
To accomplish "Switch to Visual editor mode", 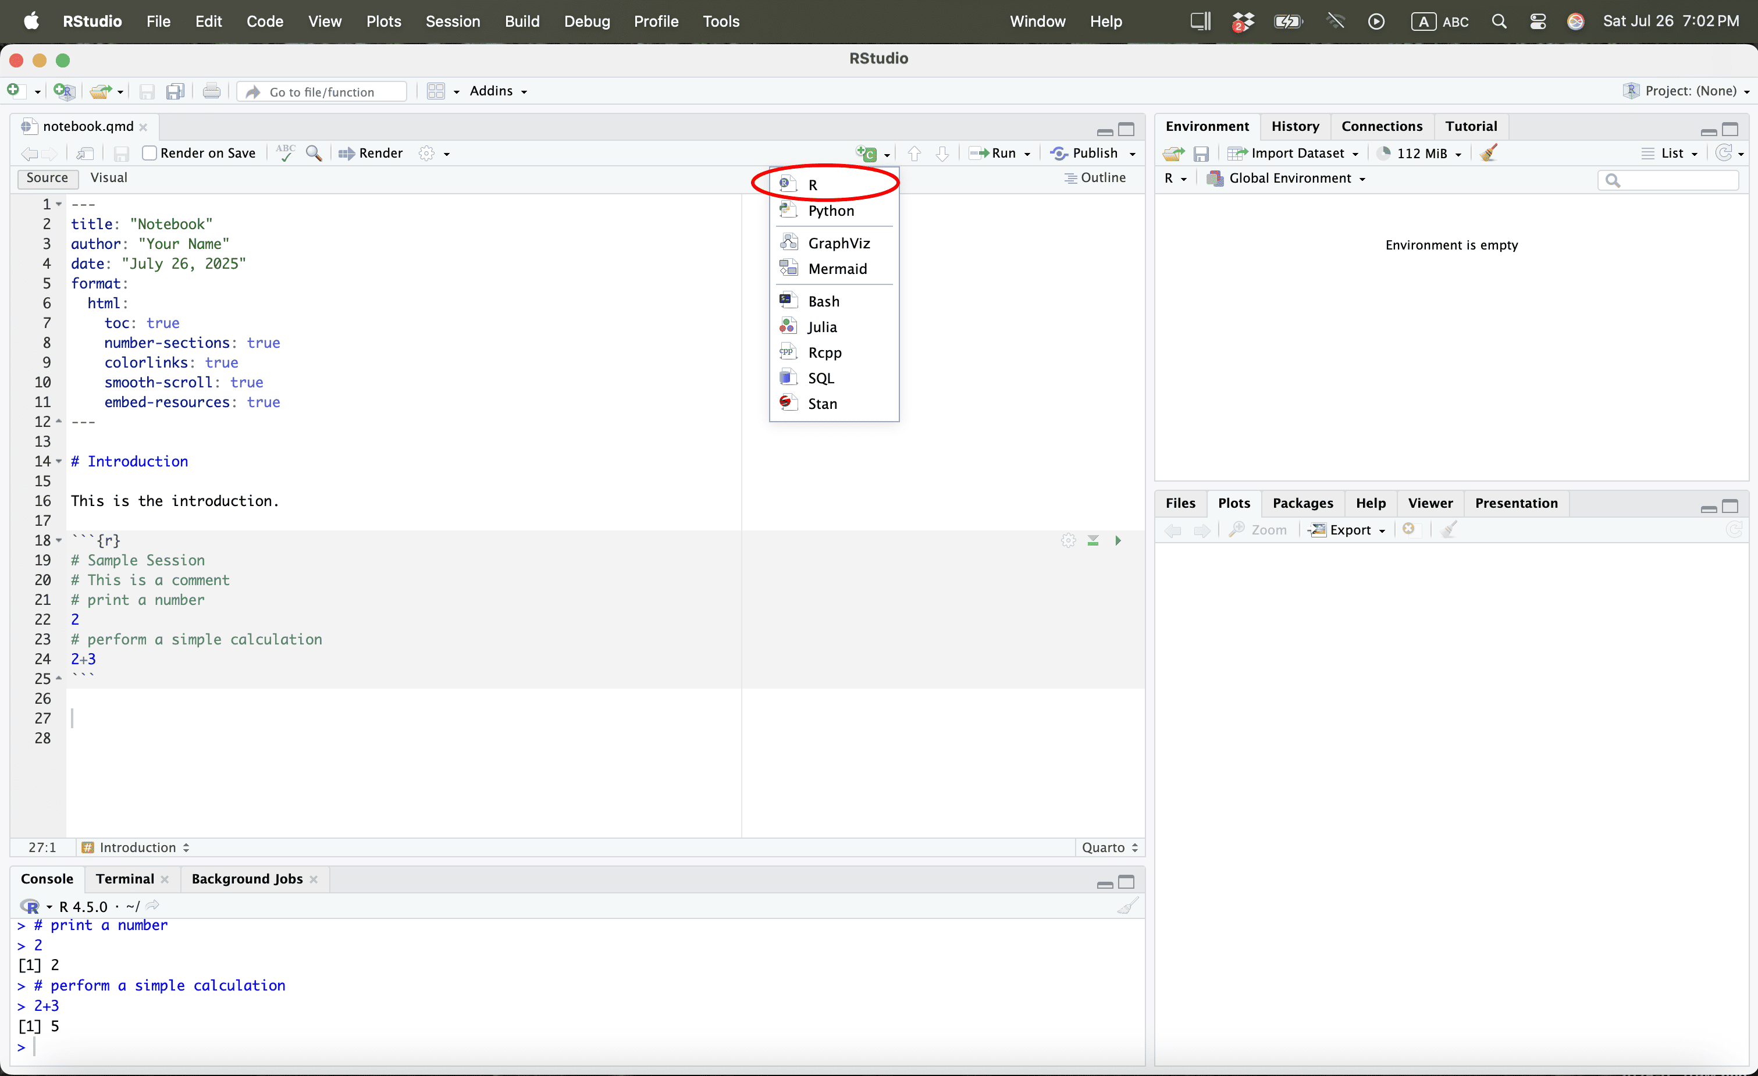I will [x=108, y=177].
